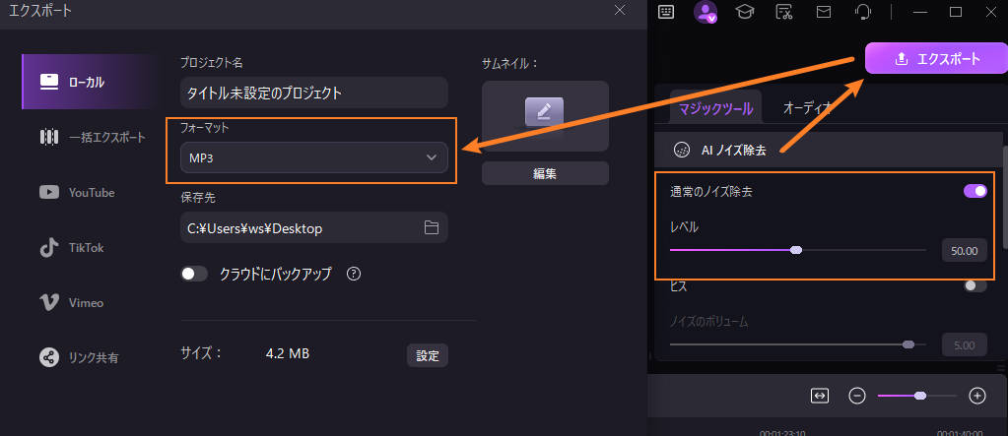1008x436 pixels.
Task: Open export 設定 settings button
Action: pyautogui.click(x=427, y=355)
